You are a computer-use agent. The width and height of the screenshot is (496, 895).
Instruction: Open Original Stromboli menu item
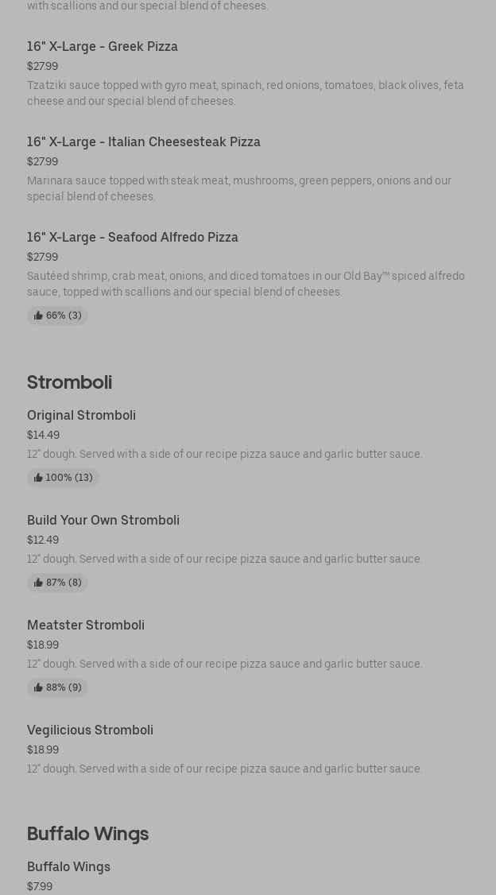[81, 415]
